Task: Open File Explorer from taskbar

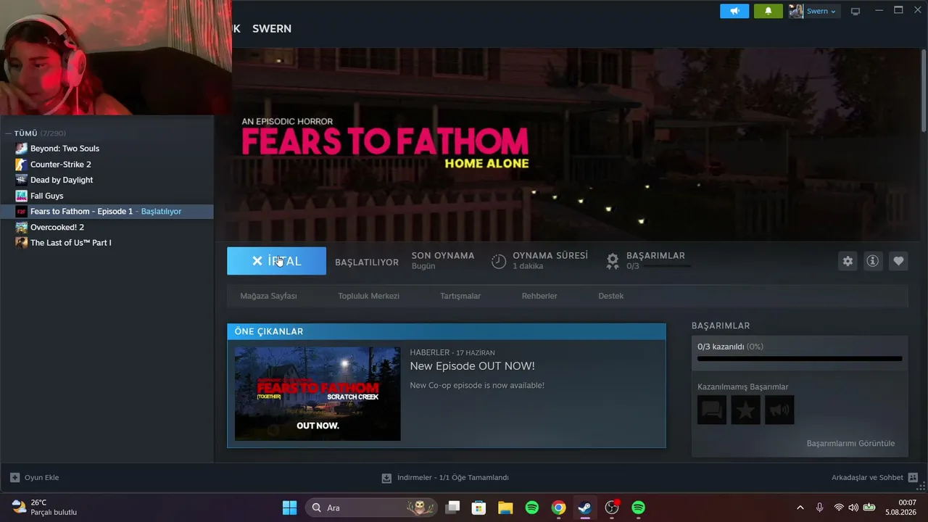Action: (505, 507)
